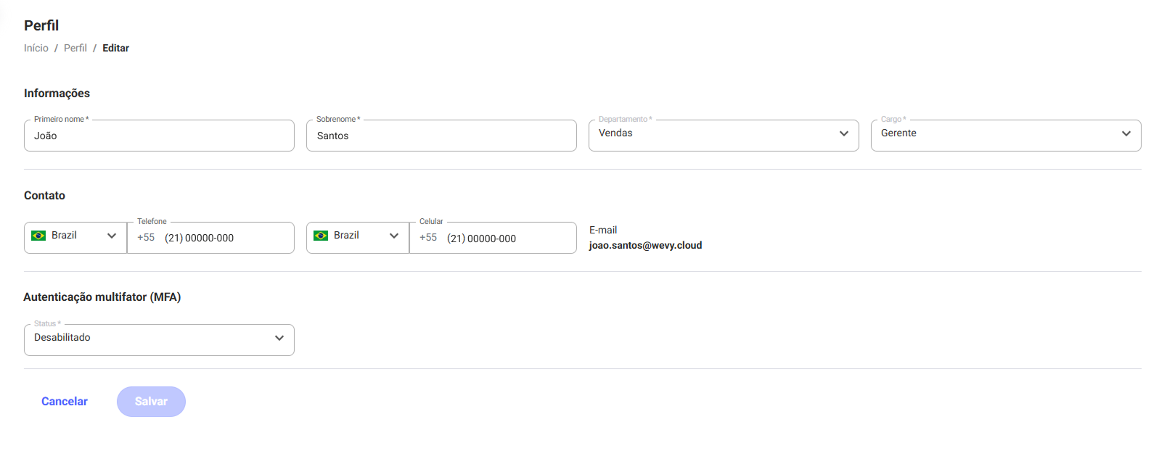Click the Informações section heading

pyautogui.click(x=57, y=94)
